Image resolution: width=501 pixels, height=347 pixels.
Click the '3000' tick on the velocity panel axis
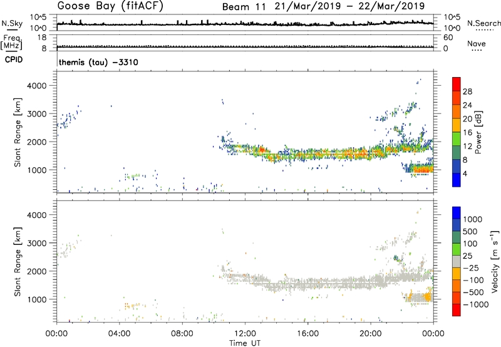[37, 243]
